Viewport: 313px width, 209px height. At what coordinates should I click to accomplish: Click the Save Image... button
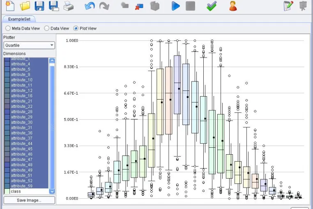pyautogui.click(x=29, y=200)
